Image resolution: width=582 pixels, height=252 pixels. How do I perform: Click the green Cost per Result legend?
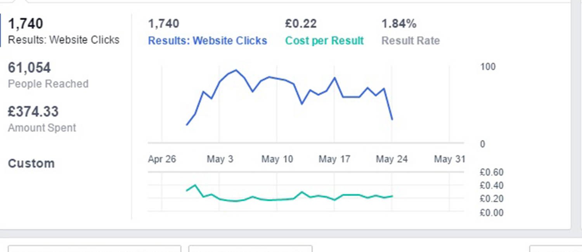coord(324,41)
